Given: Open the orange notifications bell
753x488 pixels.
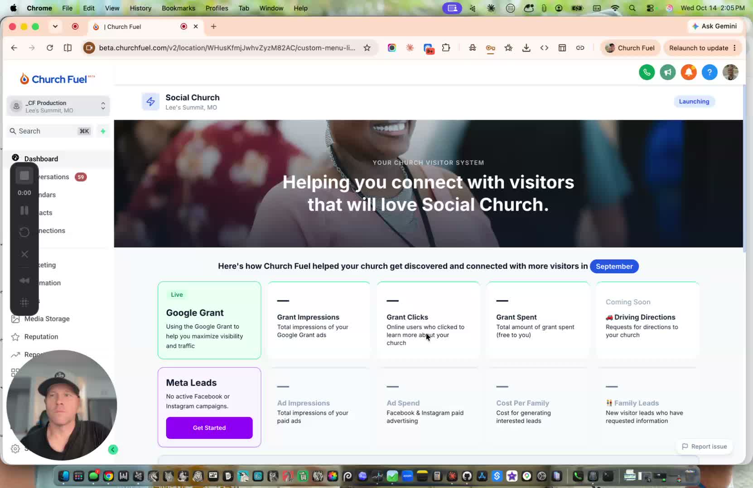Looking at the screenshot, I should pyautogui.click(x=689, y=72).
